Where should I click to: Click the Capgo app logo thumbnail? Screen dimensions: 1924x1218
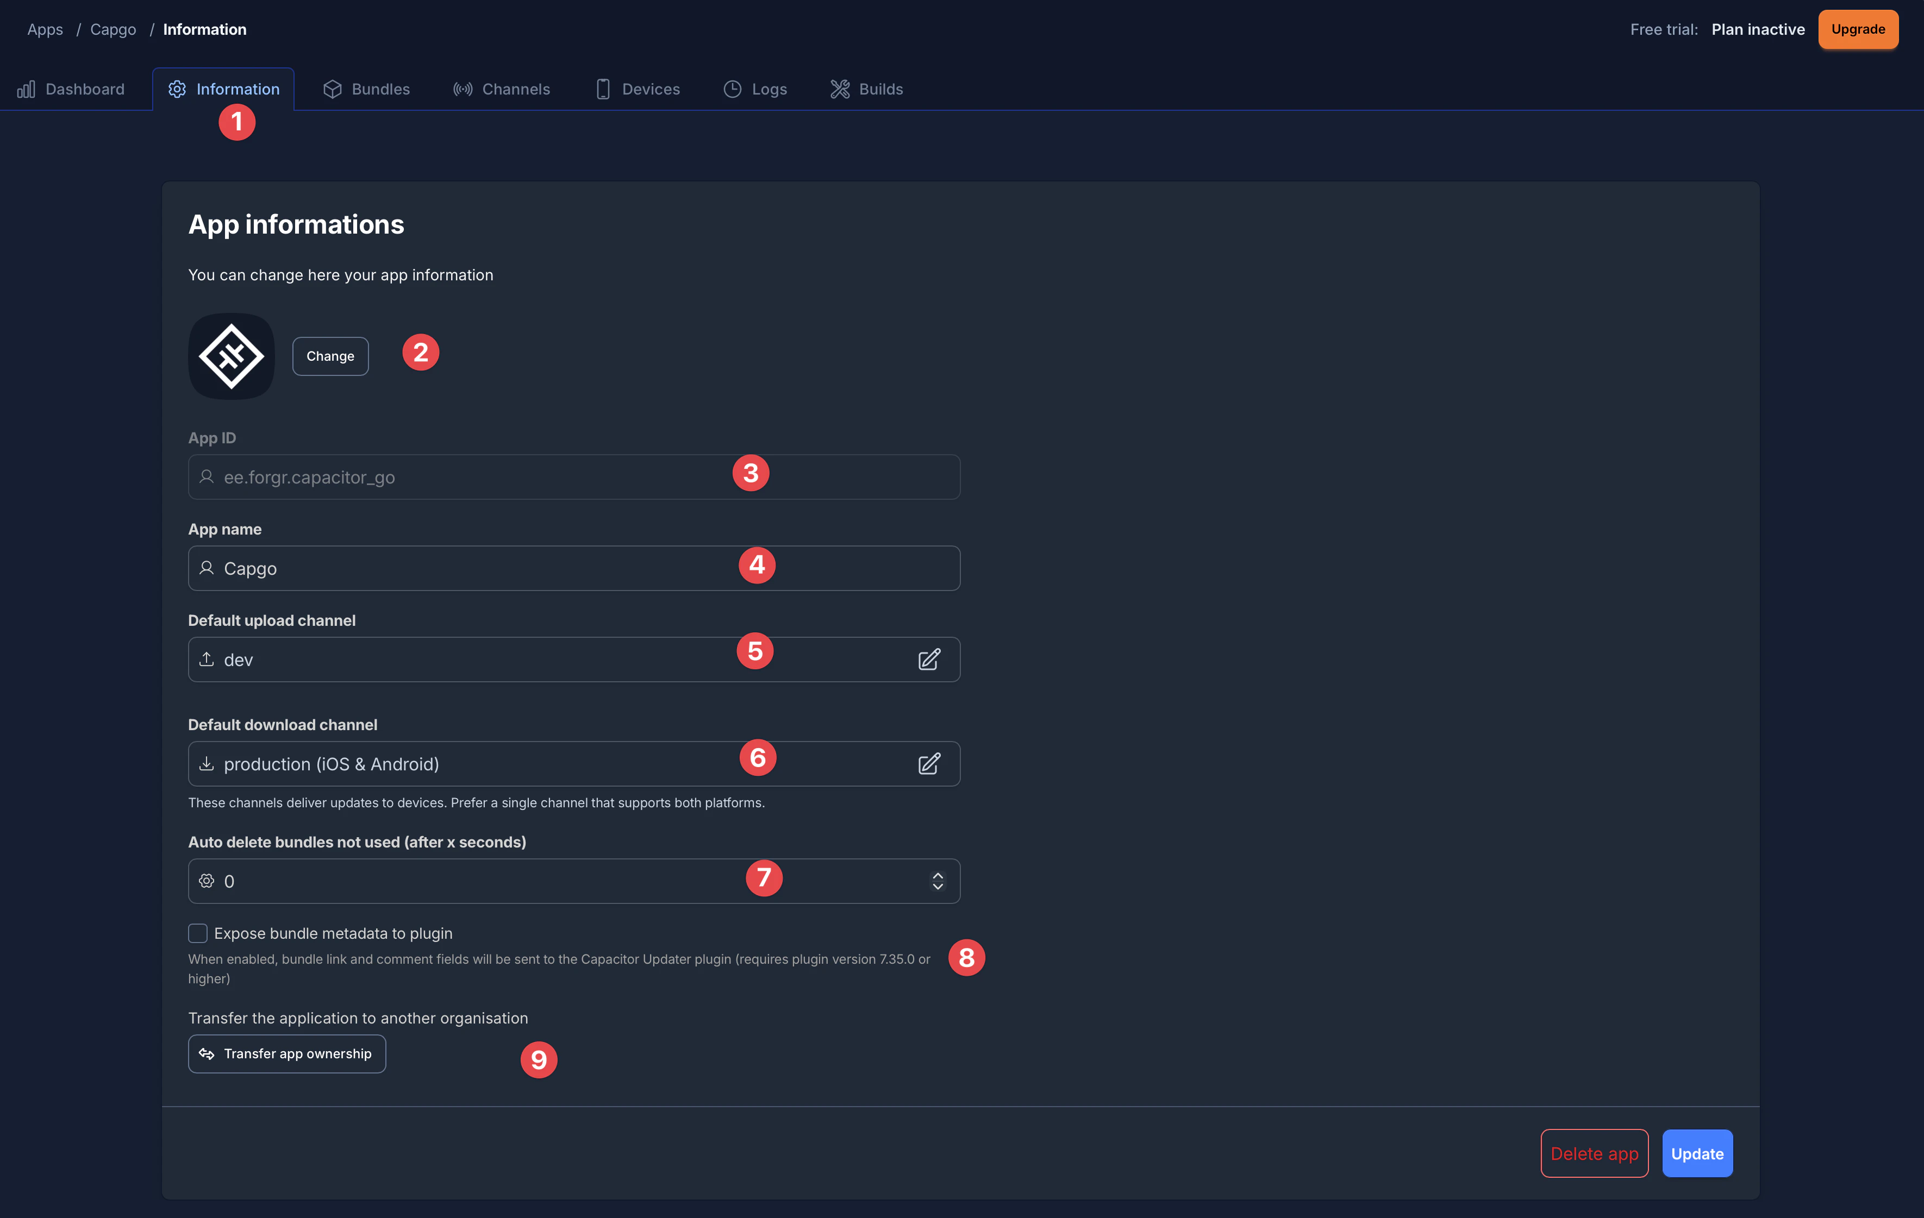point(231,356)
